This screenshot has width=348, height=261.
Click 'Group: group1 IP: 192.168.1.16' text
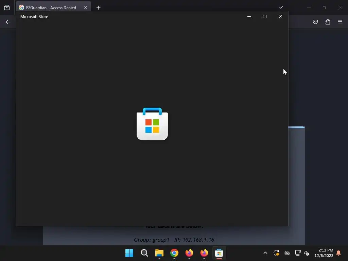174,240
